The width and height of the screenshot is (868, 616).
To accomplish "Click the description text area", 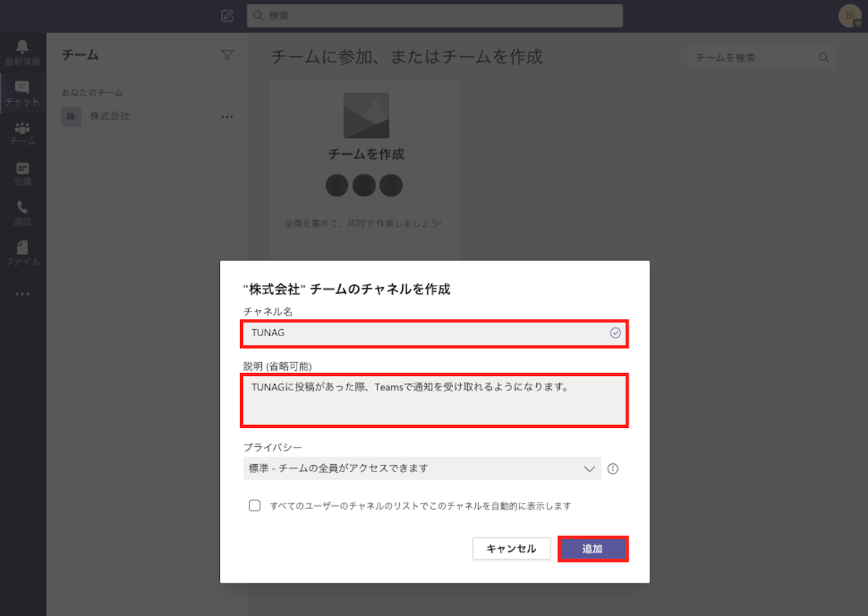I will [435, 400].
